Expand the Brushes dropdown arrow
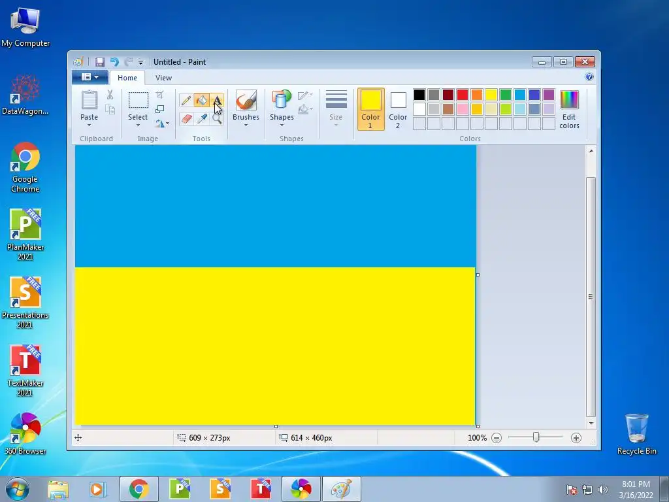Screen dimensions: 669x502 [x=246, y=125]
